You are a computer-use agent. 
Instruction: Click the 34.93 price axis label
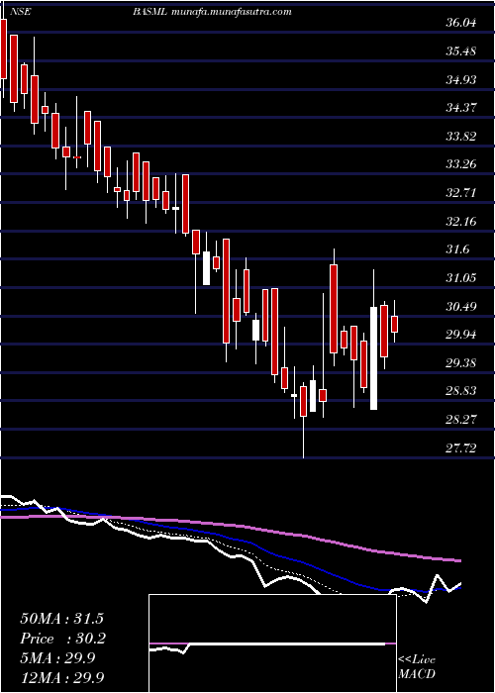pos(461,79)
